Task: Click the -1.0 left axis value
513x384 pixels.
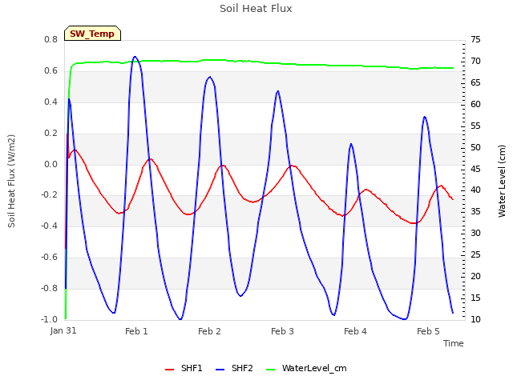Action: (50, 319)
